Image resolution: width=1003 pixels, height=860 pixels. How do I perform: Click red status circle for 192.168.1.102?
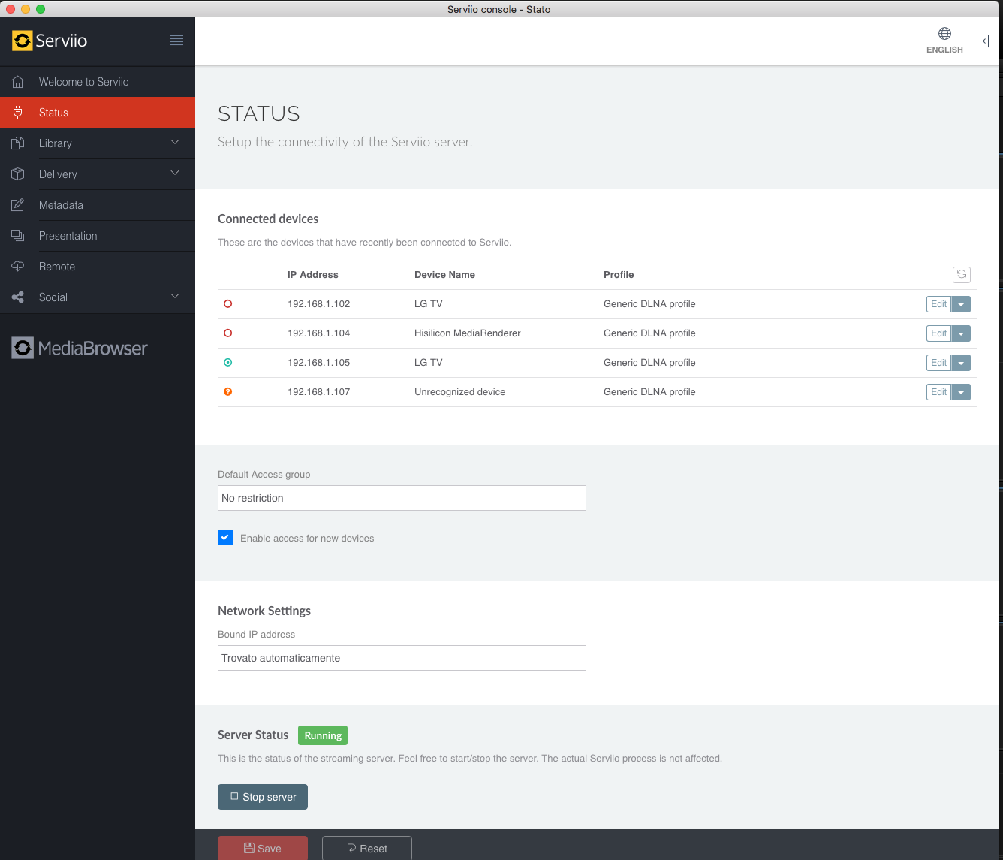click(228, 304)
